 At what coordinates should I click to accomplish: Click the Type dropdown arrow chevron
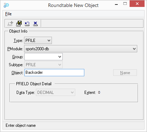click(49, 41)
